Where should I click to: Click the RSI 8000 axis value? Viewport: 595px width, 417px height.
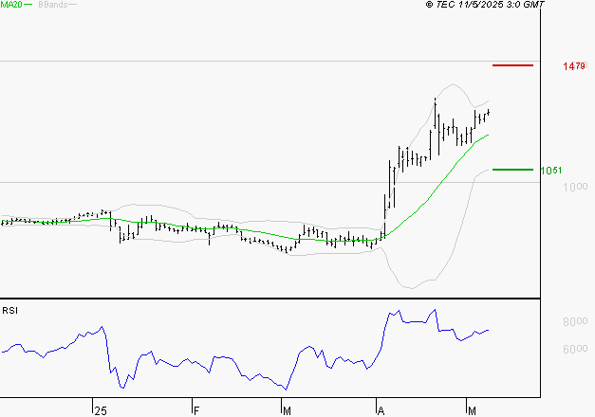point(575,321)
